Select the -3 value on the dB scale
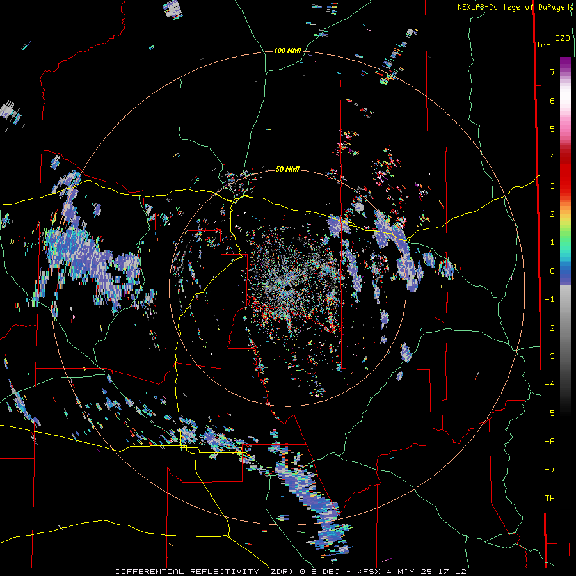 [x=550, y=356]
